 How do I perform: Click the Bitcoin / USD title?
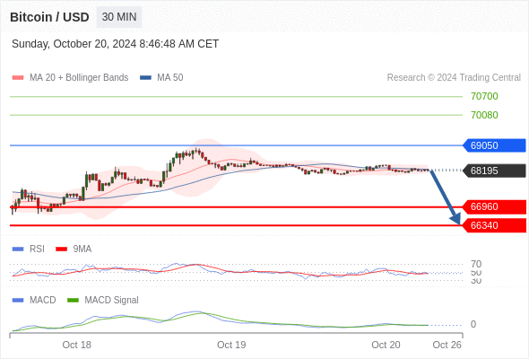[x=49, y=17]
